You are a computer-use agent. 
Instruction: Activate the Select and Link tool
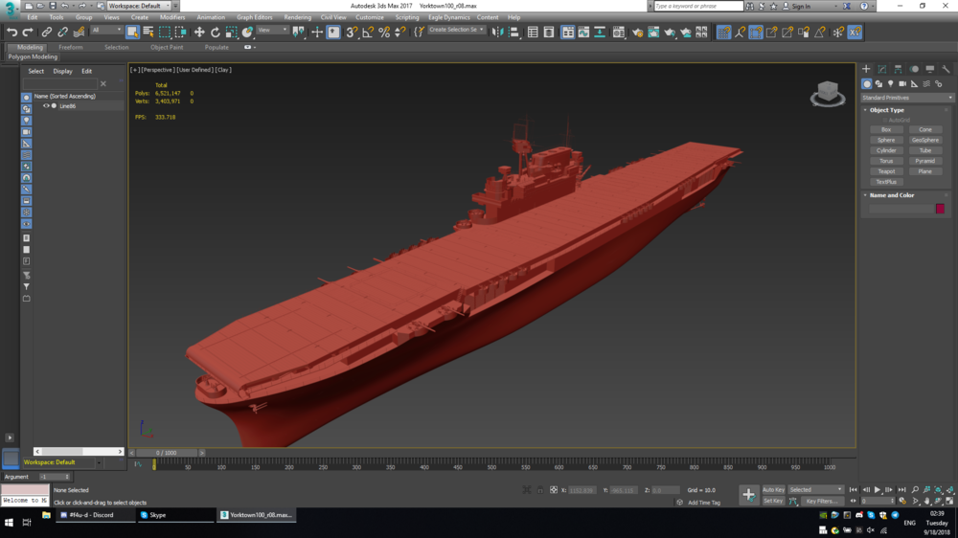click(x=46, y=33)
